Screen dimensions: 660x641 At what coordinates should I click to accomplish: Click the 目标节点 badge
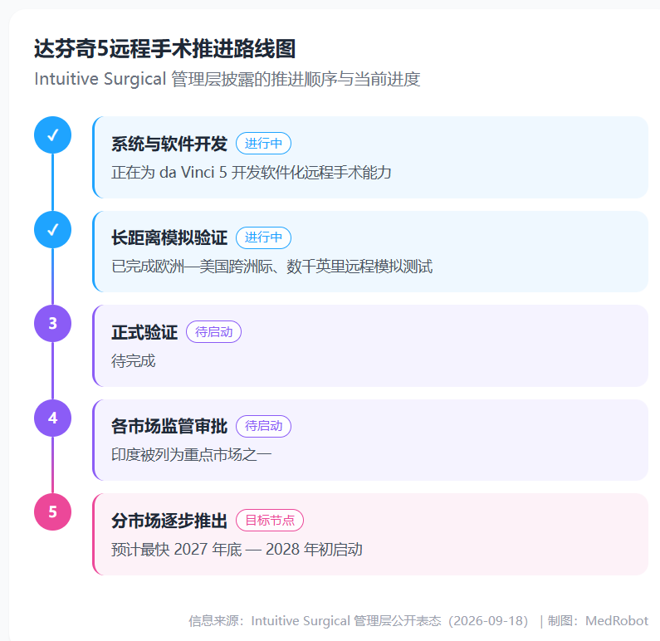(x=270, y=521)
